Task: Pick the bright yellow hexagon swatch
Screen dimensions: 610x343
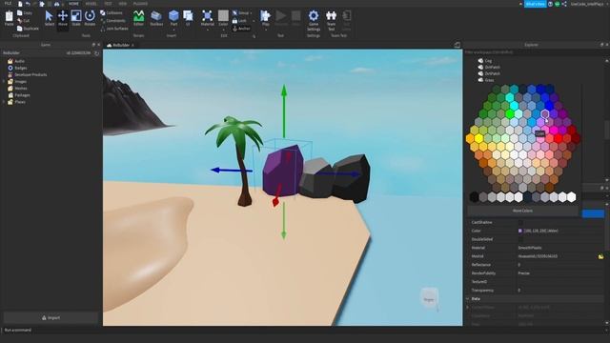Action: 478,137
